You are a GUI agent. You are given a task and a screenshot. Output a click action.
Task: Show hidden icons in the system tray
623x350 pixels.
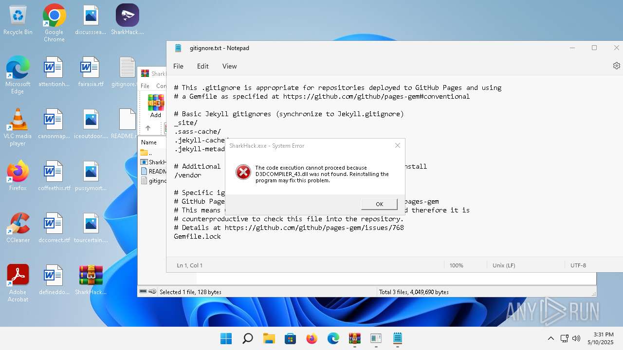coord(550,338)
